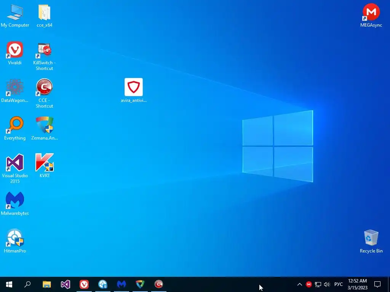Open File Explorer from the taskbar

coord(46,284)
